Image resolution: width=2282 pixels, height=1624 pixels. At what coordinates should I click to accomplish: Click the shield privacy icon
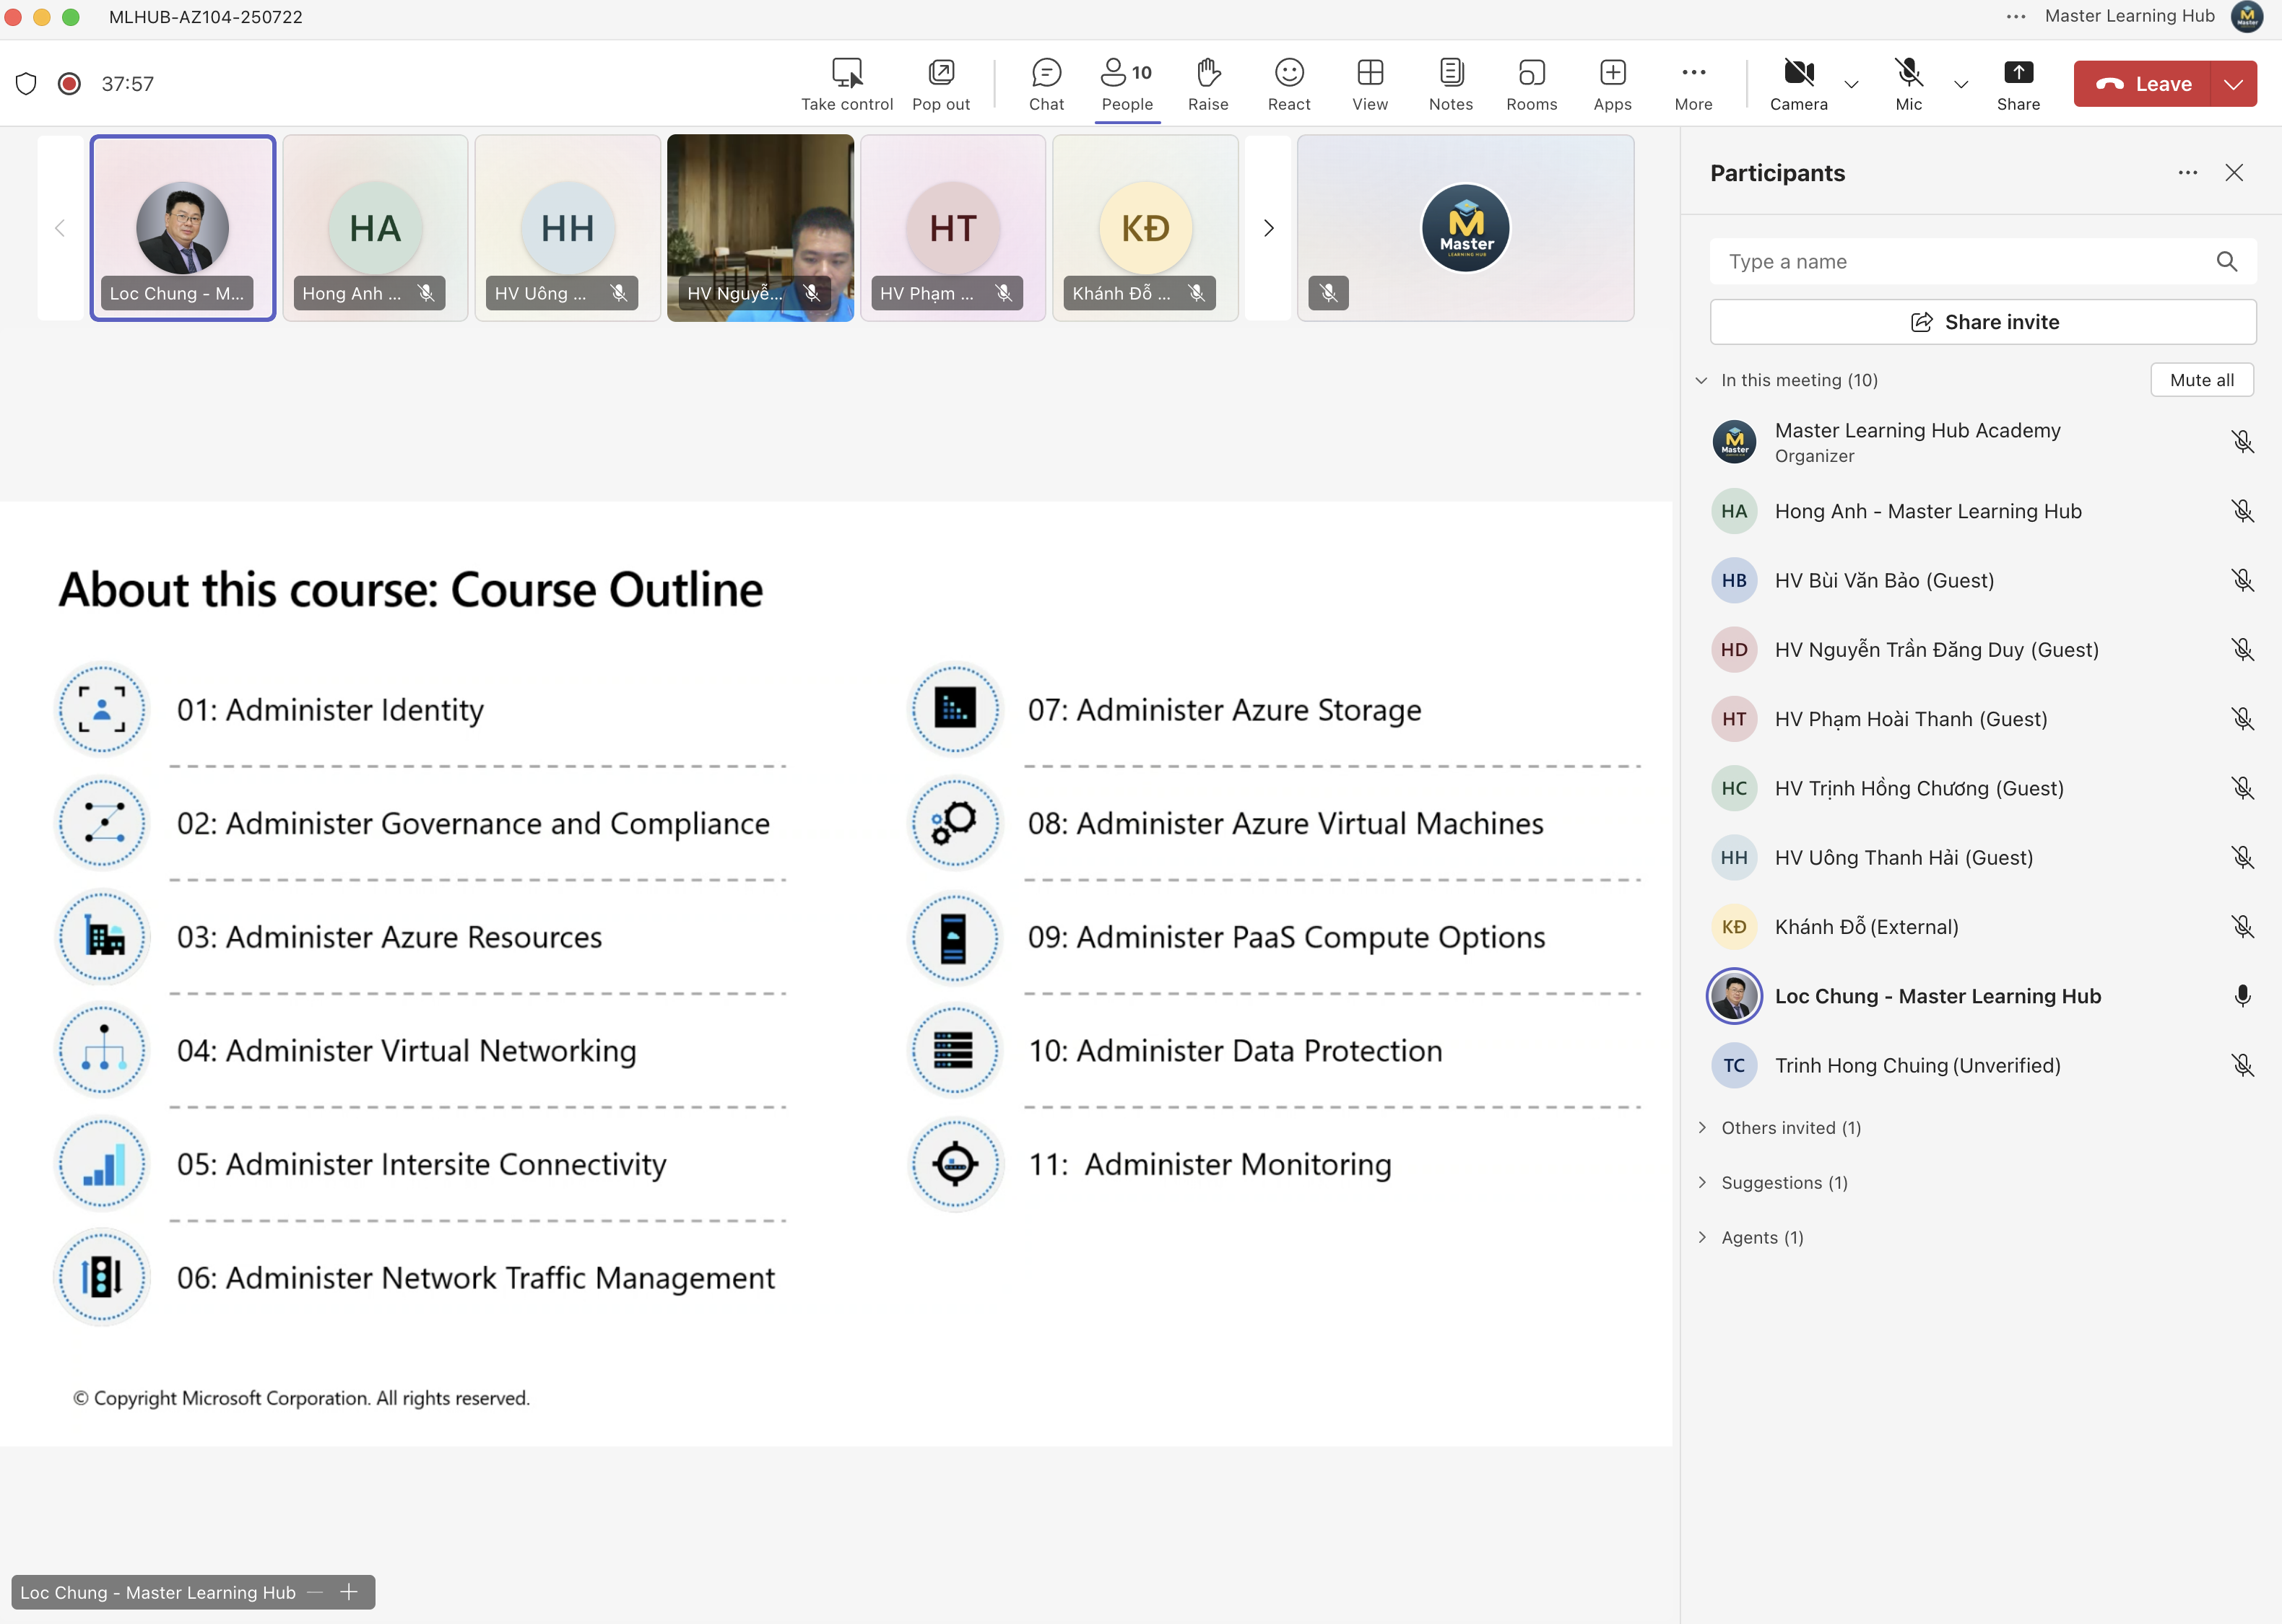pyautogui.click(x=26, y=84)
